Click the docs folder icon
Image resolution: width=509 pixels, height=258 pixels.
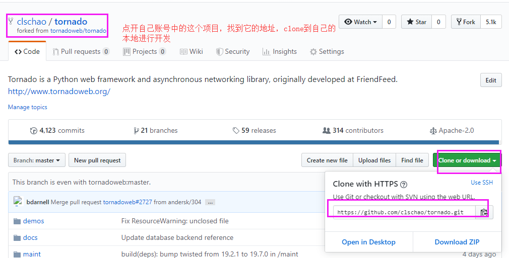coord(17,238)
